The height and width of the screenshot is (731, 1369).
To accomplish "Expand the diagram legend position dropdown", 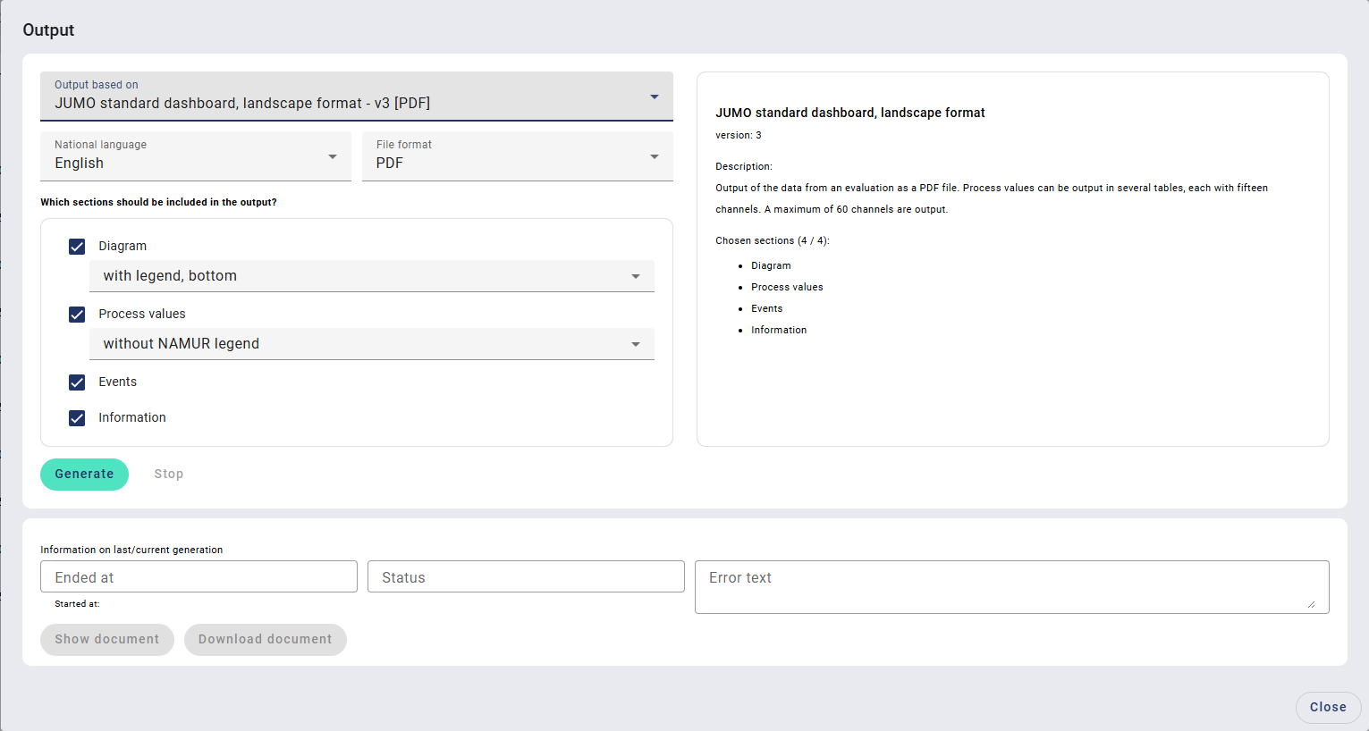I will (x=371, y=276).
